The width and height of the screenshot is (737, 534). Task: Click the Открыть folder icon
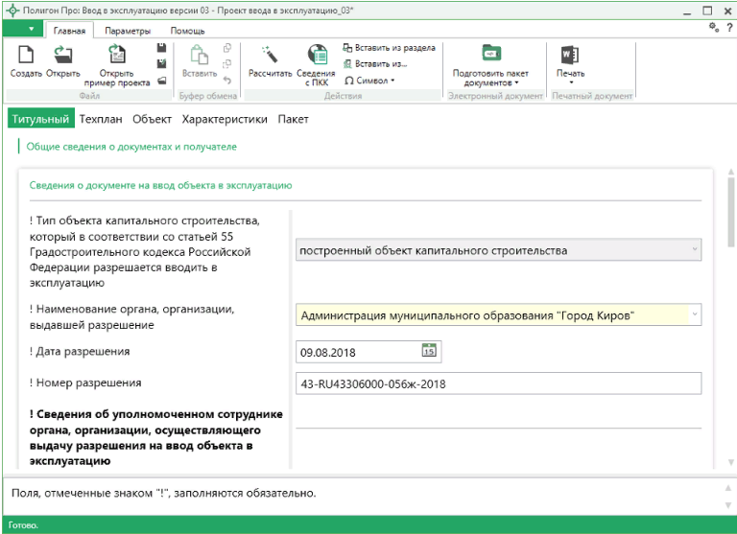(63, 58)
